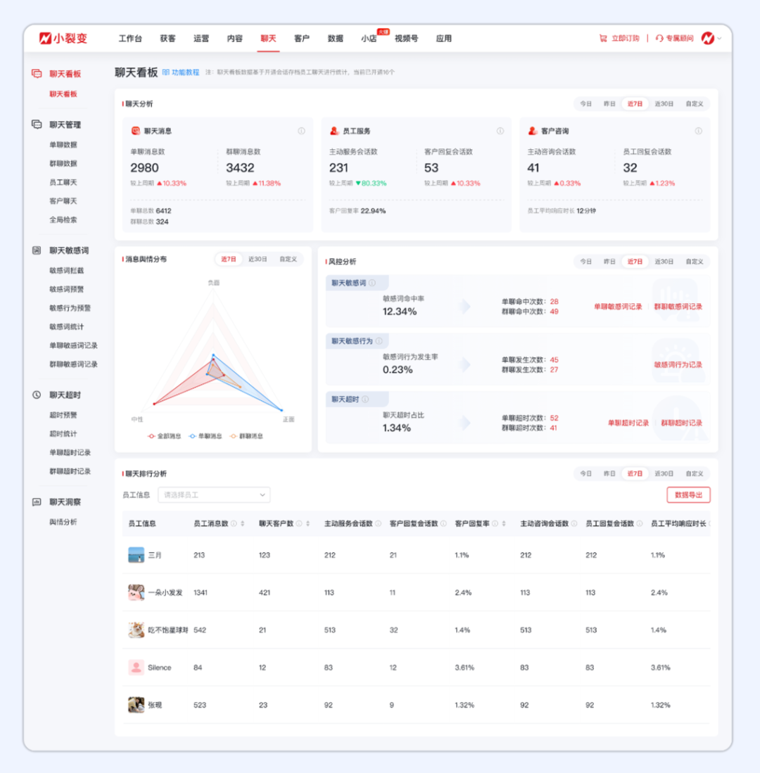This screenshot has width=760, height=773.
Task: Click info icon on 员工服务 card
Action: 500,131
